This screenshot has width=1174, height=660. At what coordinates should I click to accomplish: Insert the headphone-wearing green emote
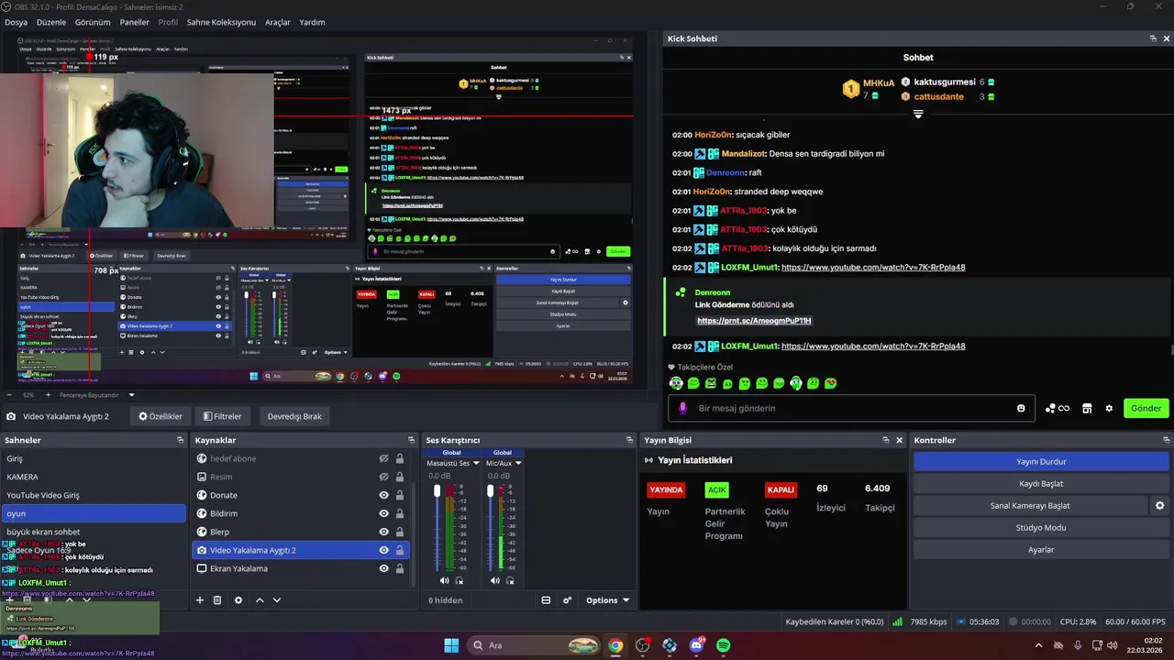click(x=796, y=383)
